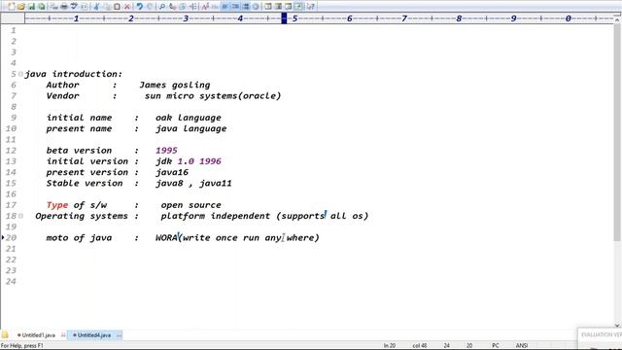Create a new document with toolbar icon
Screen dimensions: 622x350
(11, 7)
